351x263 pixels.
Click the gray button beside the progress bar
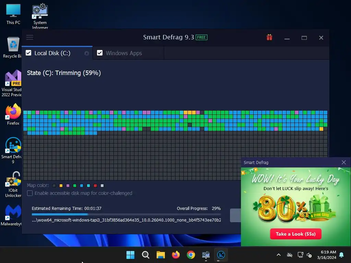tap(235, 215)
